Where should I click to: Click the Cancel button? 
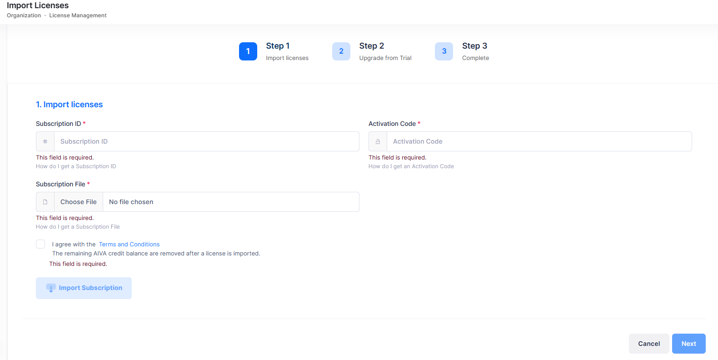pos(649,344)
